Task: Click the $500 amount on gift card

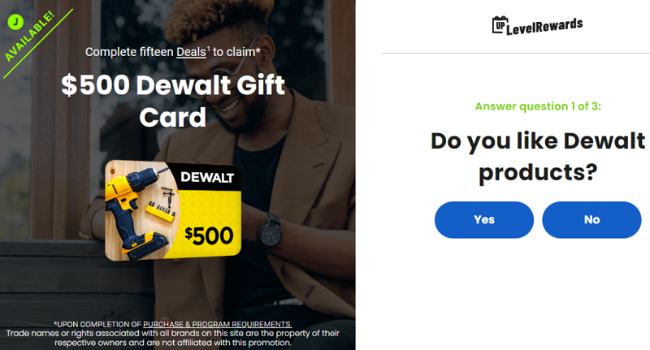Action: (209, 235)
